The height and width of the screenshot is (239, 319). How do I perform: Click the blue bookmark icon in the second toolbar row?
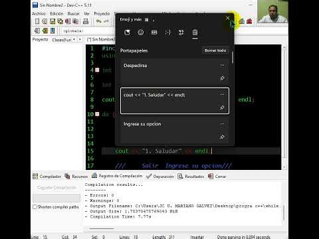53,31
